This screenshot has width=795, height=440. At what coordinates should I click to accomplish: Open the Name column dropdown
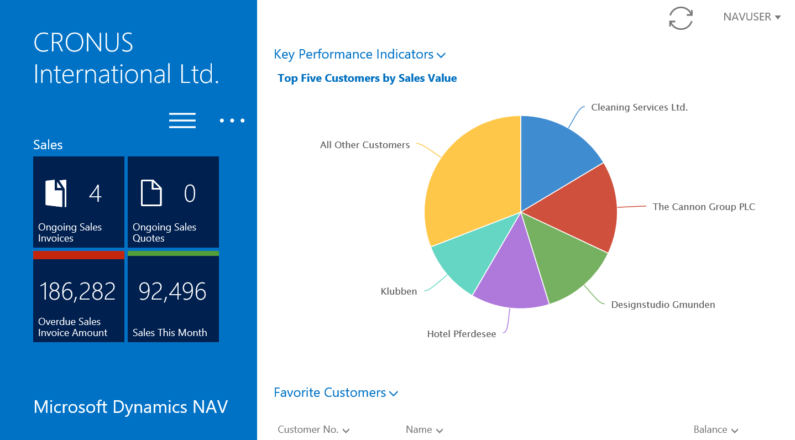[x=440, y=431]
